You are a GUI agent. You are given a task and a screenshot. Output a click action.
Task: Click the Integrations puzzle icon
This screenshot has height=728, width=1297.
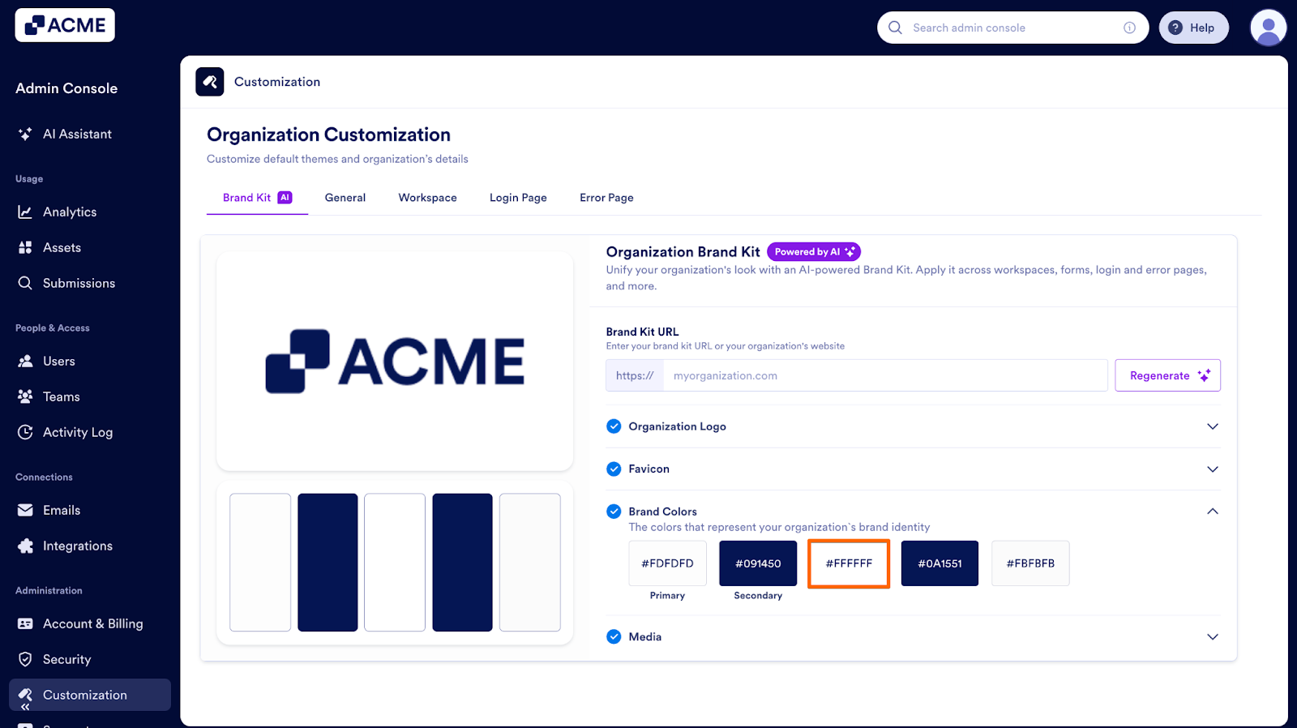point(25,546)
